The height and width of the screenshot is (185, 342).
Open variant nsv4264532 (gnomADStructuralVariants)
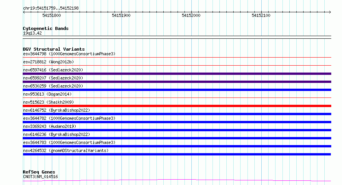tap(66, 150)
